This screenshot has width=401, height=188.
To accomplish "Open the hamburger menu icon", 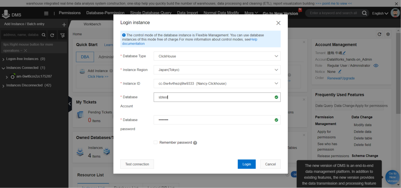I will click(46, 13).
